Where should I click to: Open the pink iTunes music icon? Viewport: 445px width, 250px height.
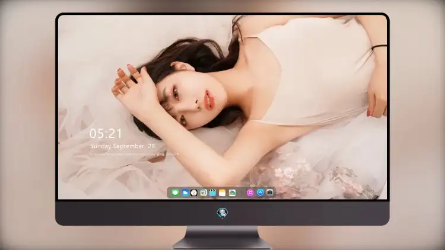(250, 193)
